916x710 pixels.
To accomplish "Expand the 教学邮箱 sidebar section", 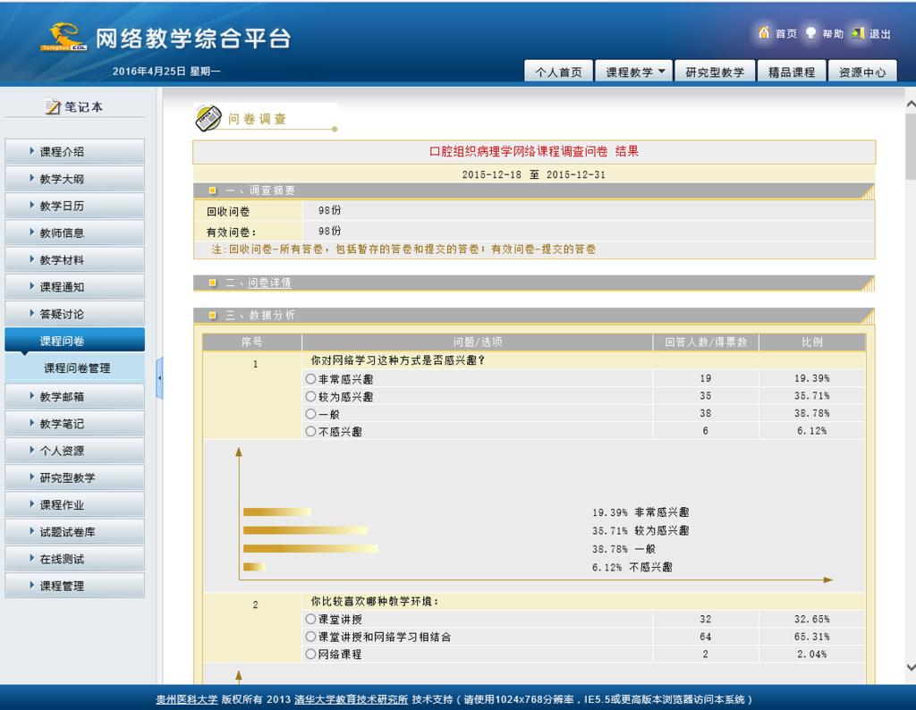I will (x=75, y=396).
